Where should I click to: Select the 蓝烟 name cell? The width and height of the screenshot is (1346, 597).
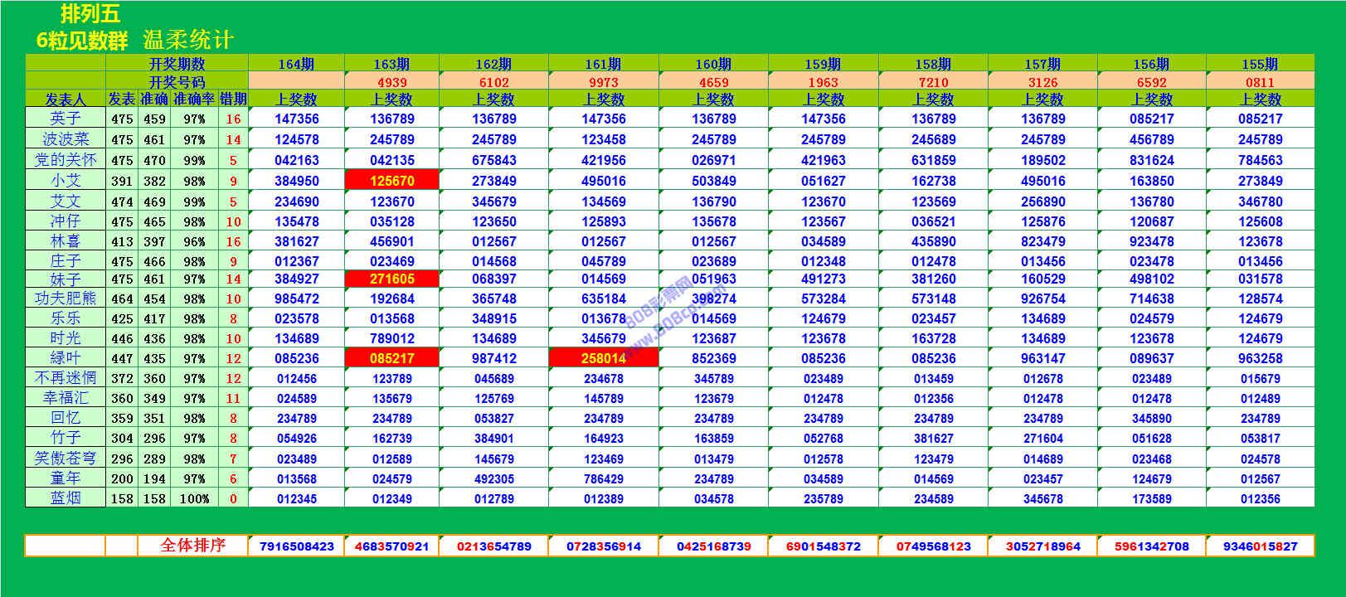pyautogui.click(x=66, y=498)
